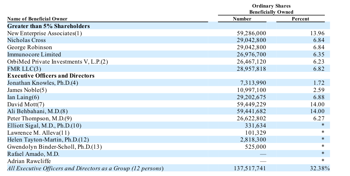Click the Number column header
The height and width of the screenshot is (176, 350).
242,19
